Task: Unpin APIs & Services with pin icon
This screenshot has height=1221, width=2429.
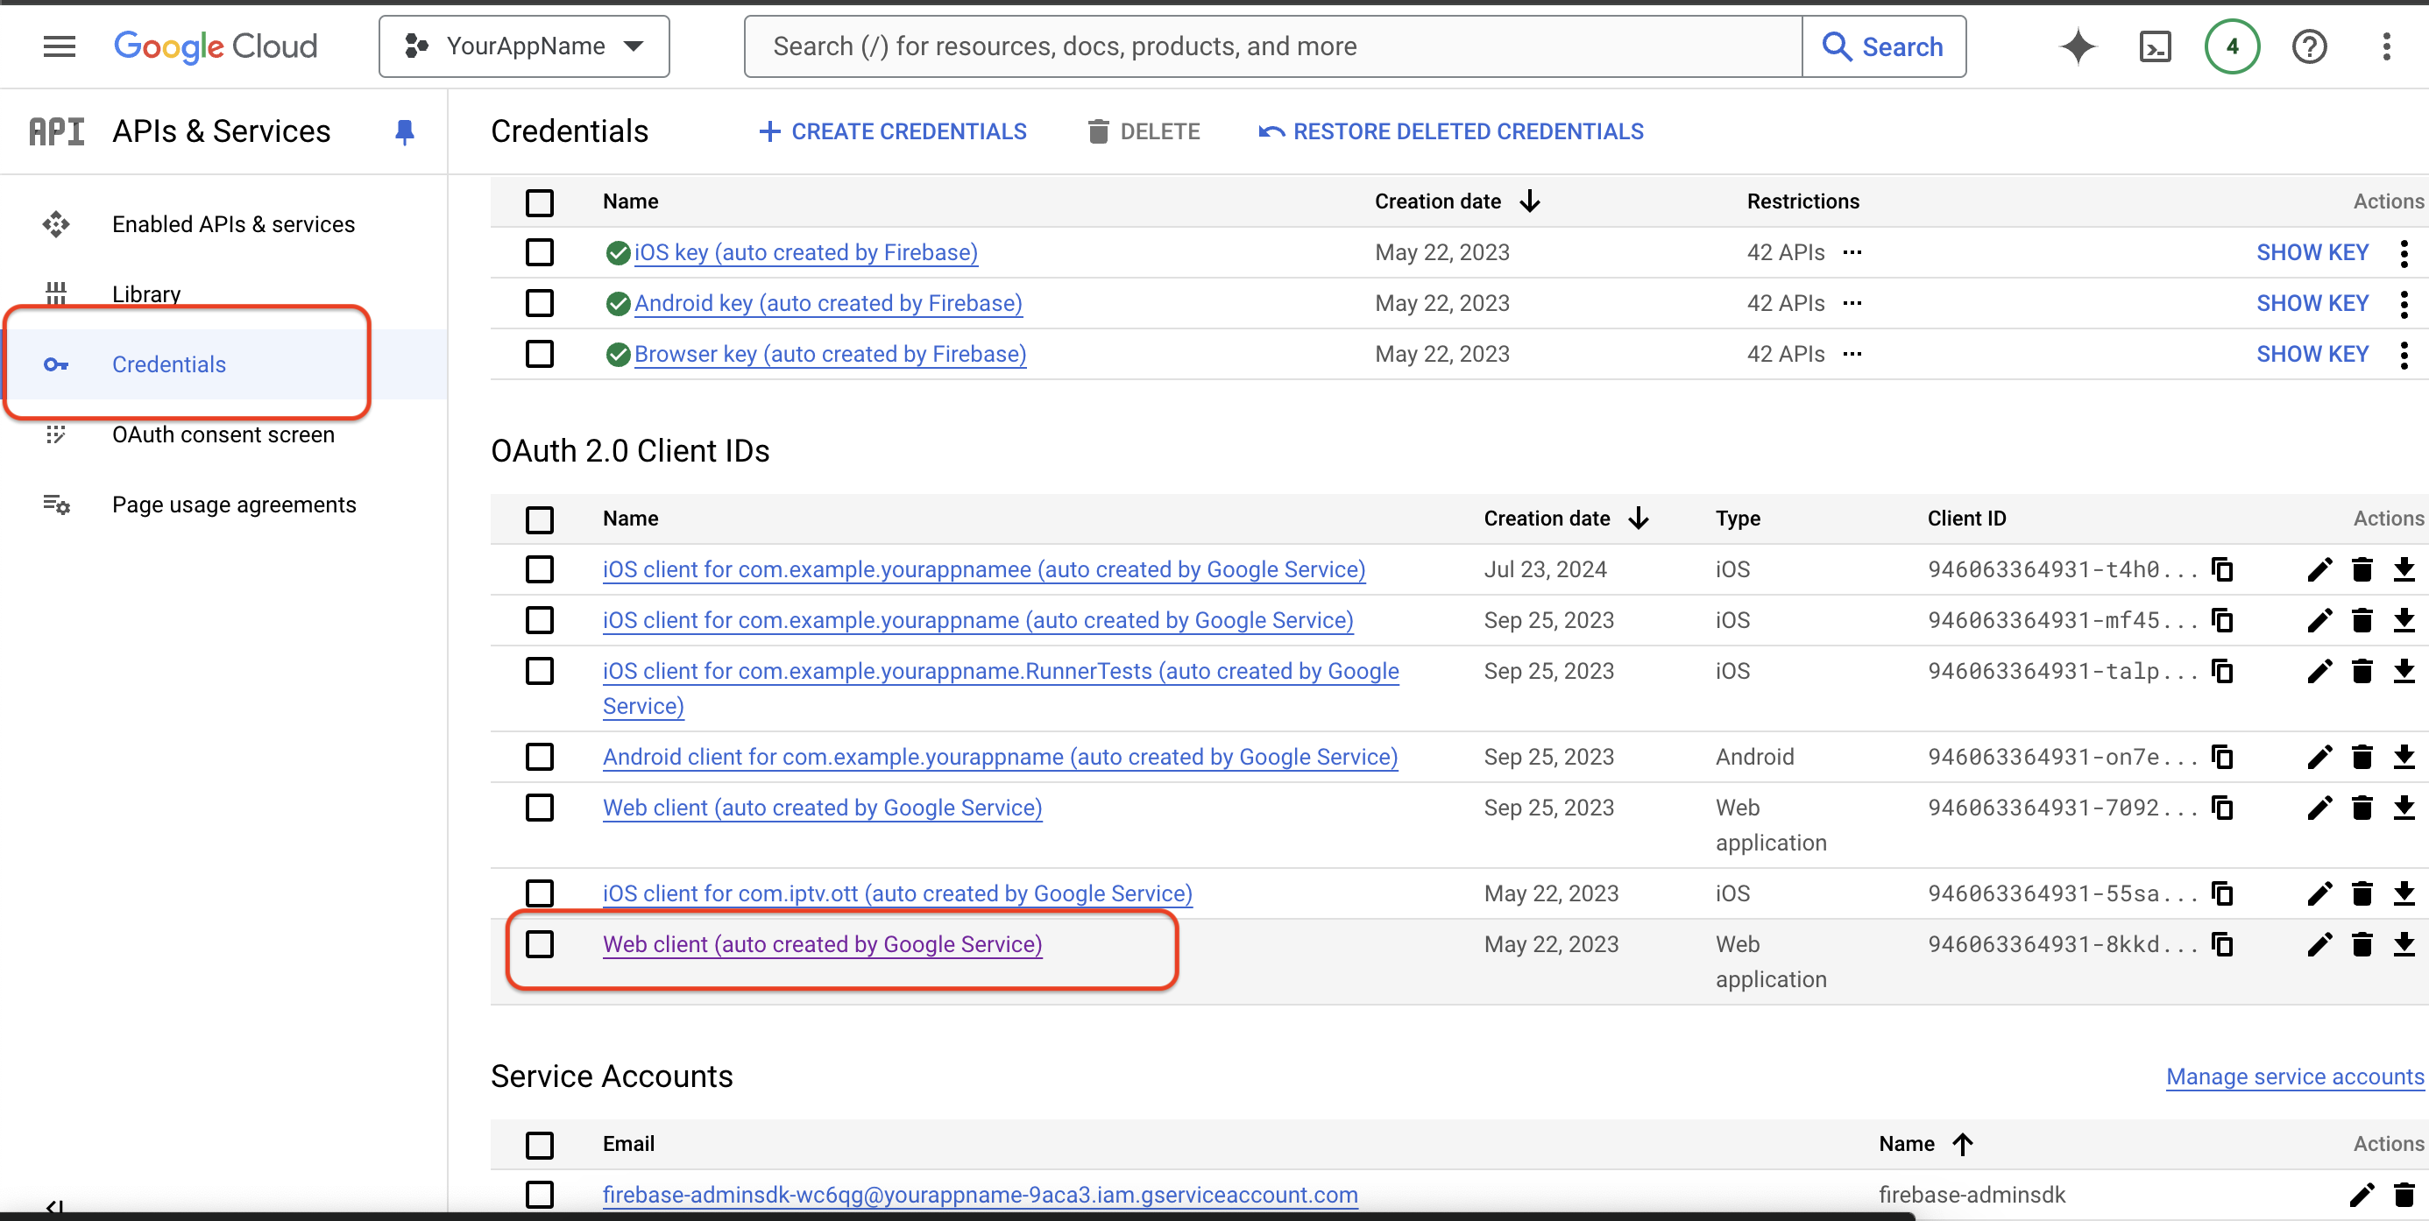Action: 405,132
